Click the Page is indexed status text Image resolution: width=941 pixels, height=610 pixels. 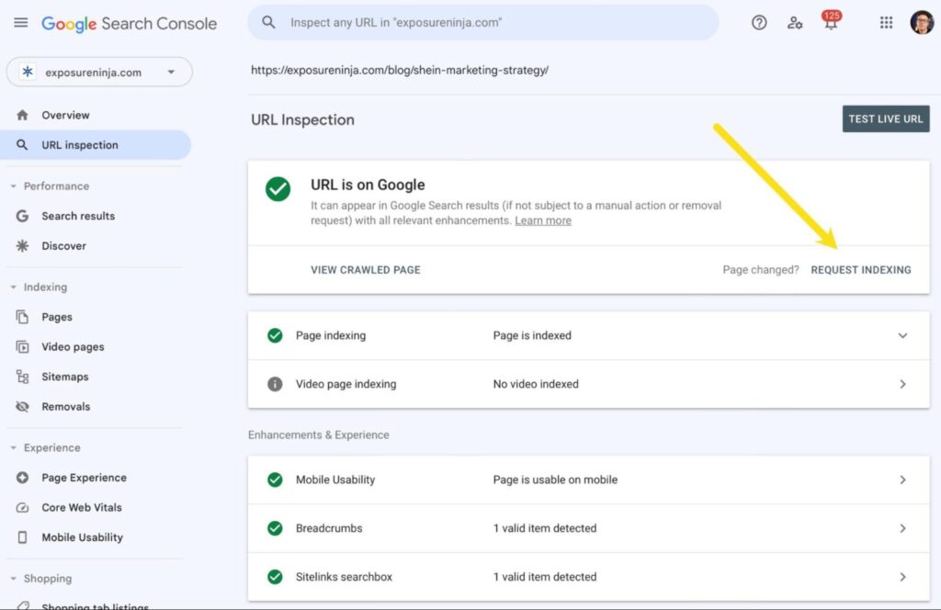click(x=532, y=335)
